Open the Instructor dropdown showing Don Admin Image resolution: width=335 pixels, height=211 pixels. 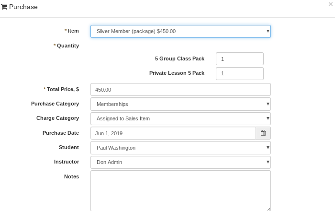pyautogui.click(x=180, y=162)
